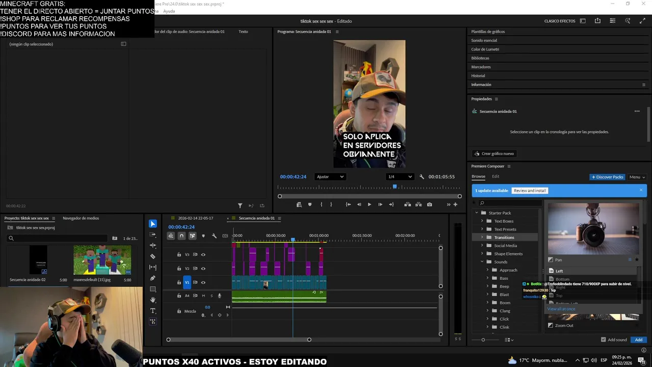Toggle insert sequences as nests button

coord(171,235)
